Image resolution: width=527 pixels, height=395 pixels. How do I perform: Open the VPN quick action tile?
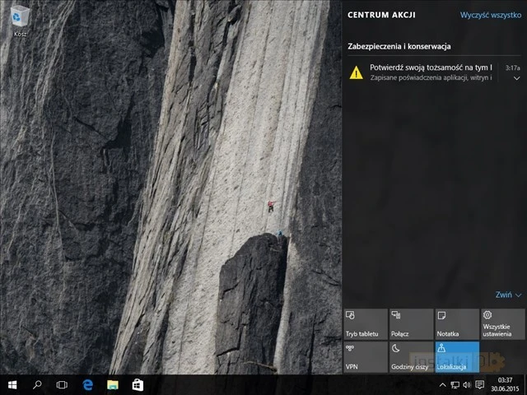pos(366,357)
